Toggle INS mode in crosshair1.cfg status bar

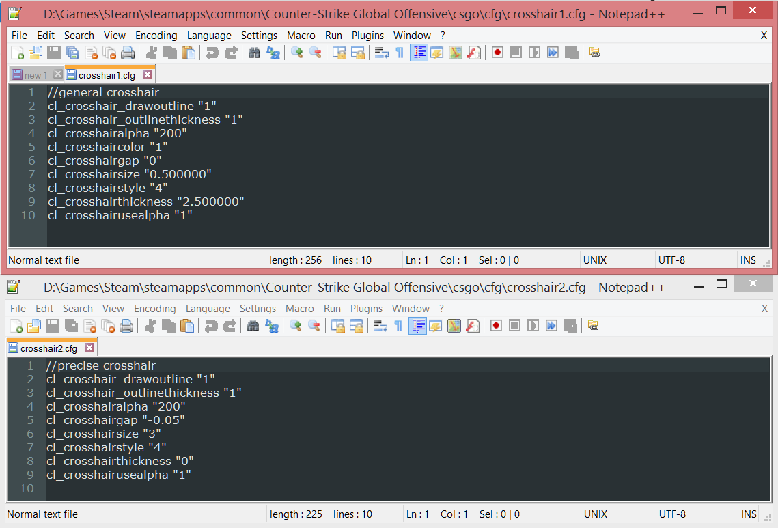(748, 260)
